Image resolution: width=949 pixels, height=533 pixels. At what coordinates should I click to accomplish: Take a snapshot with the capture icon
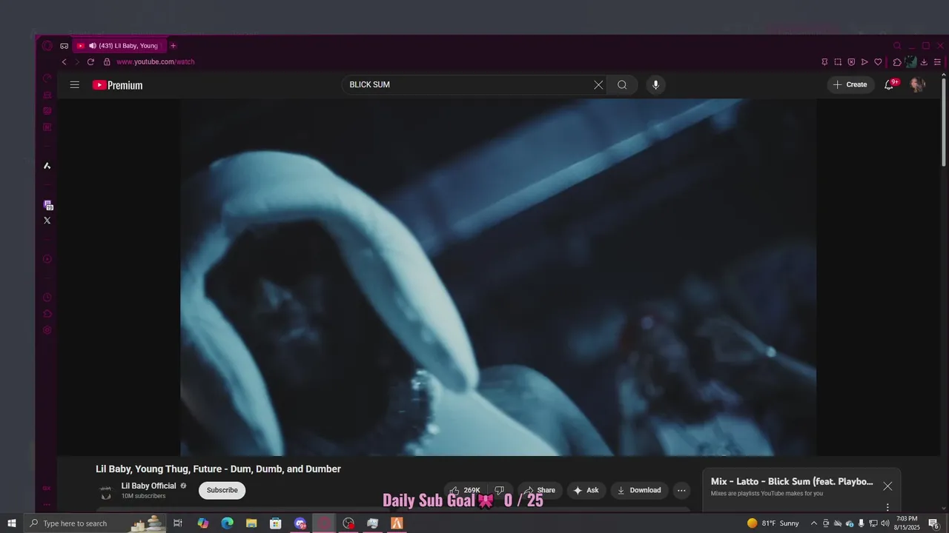pyautogui.click(x=838, y=62)
